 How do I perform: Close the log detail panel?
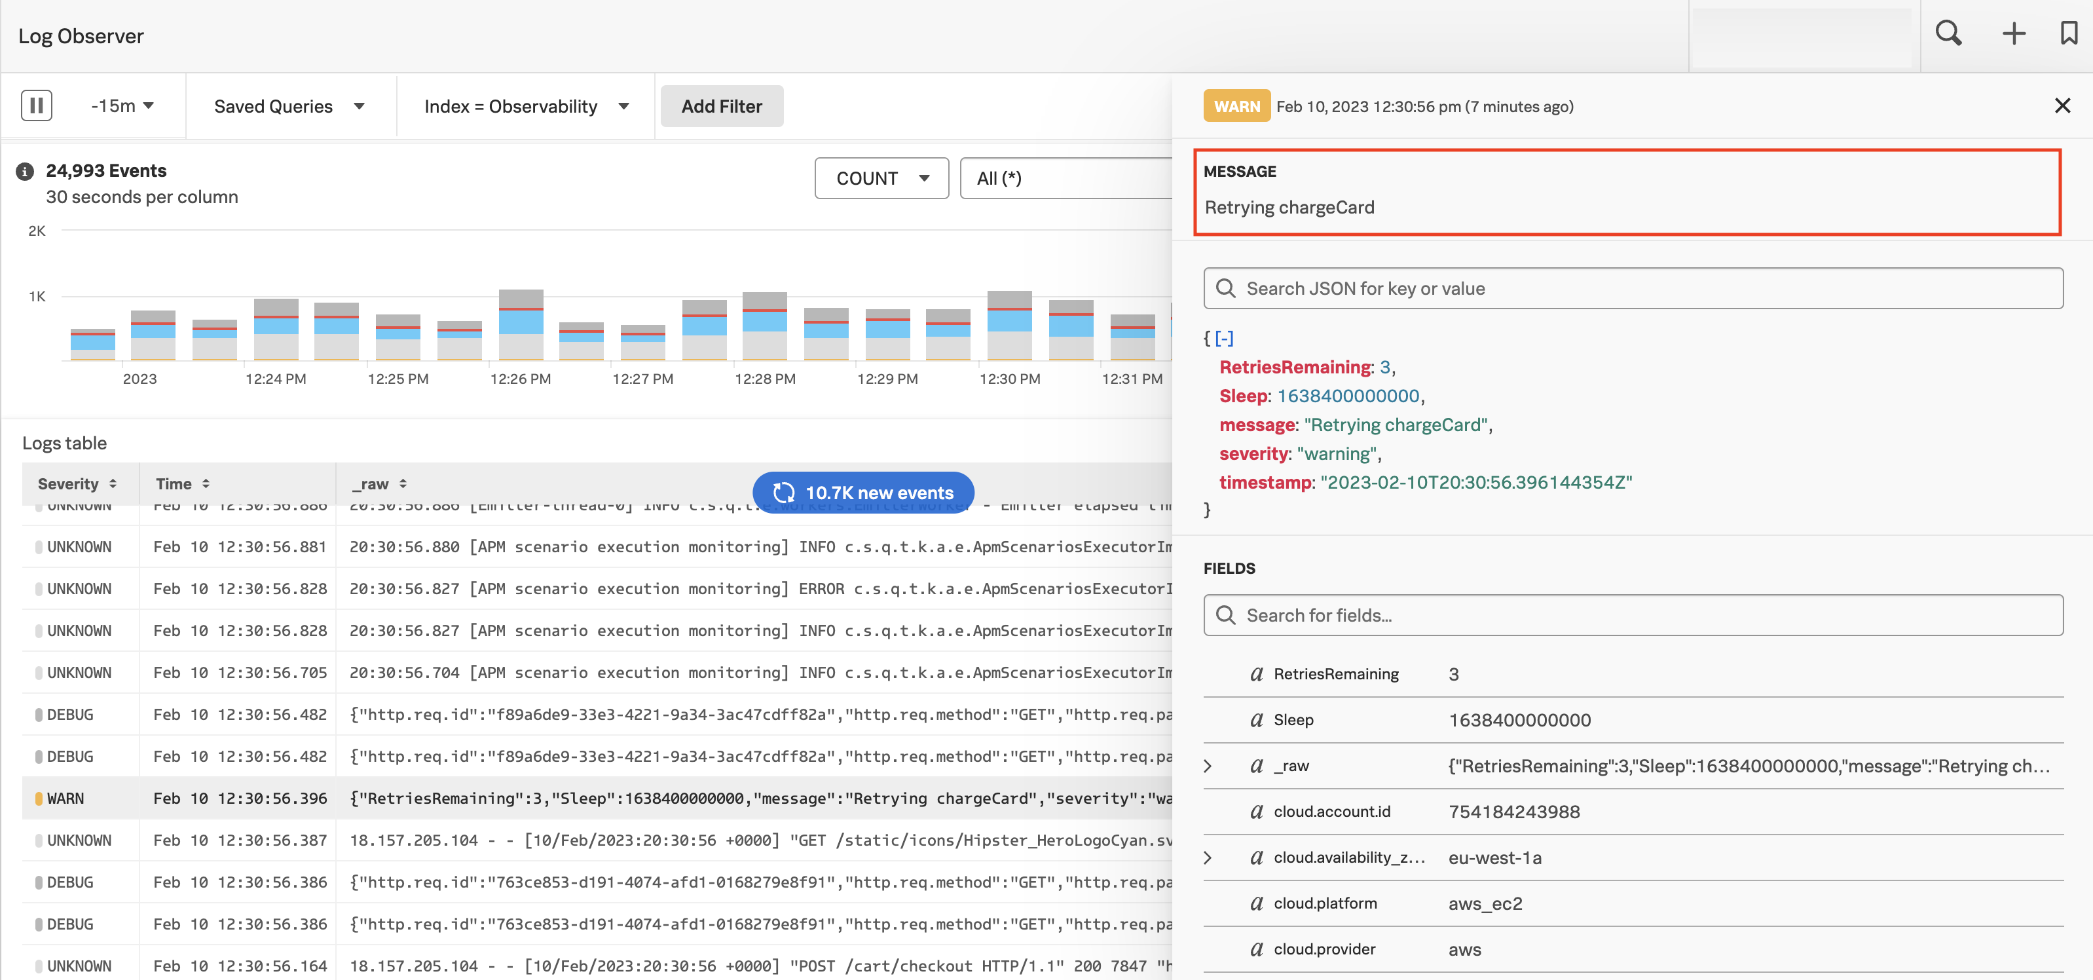[2062, 105]
